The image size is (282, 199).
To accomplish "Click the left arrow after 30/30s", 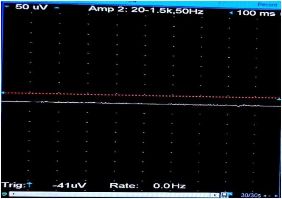I will coord(265,196).
